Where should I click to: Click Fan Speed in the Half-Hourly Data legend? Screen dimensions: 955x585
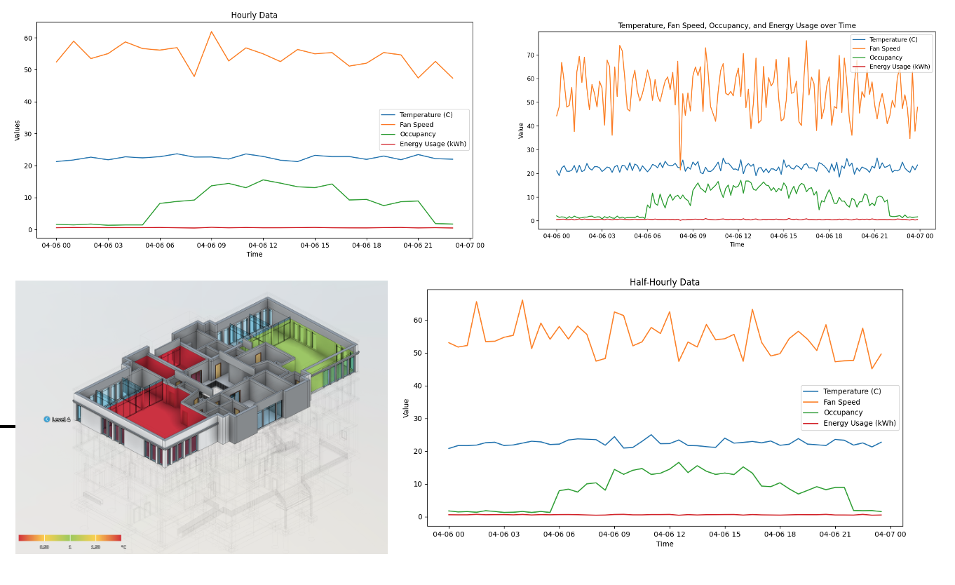pos(841,402)
